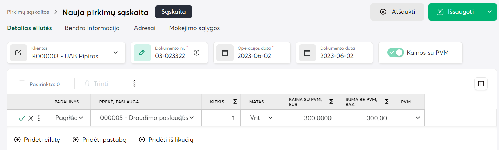Cancel row edit with X icon

tap(31, 118)
